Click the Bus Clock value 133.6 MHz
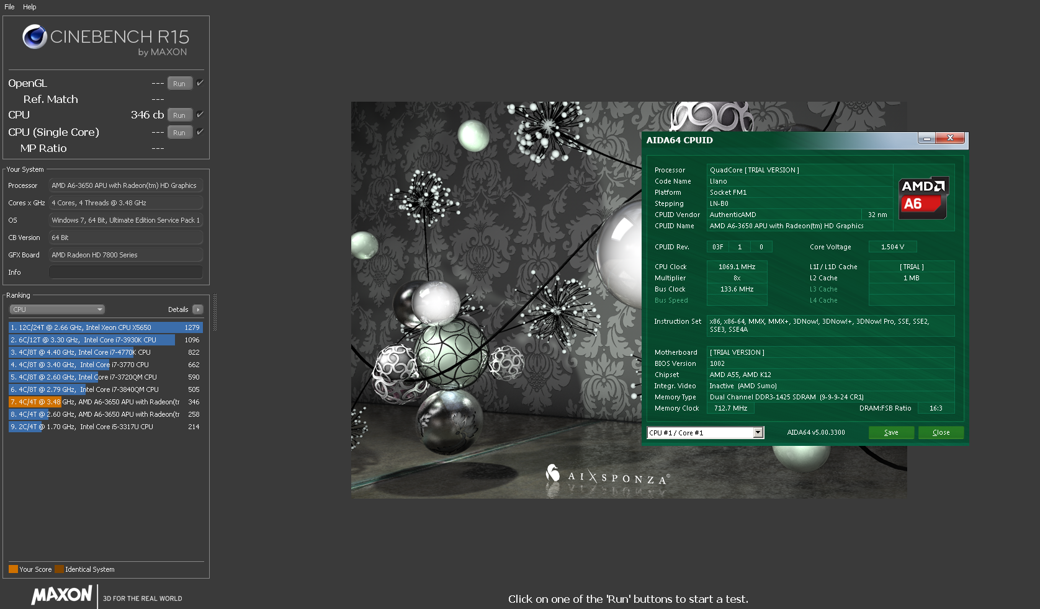The width and height of the screenshot is (1040, 609). pyautogui.click(x=737, y=289)
